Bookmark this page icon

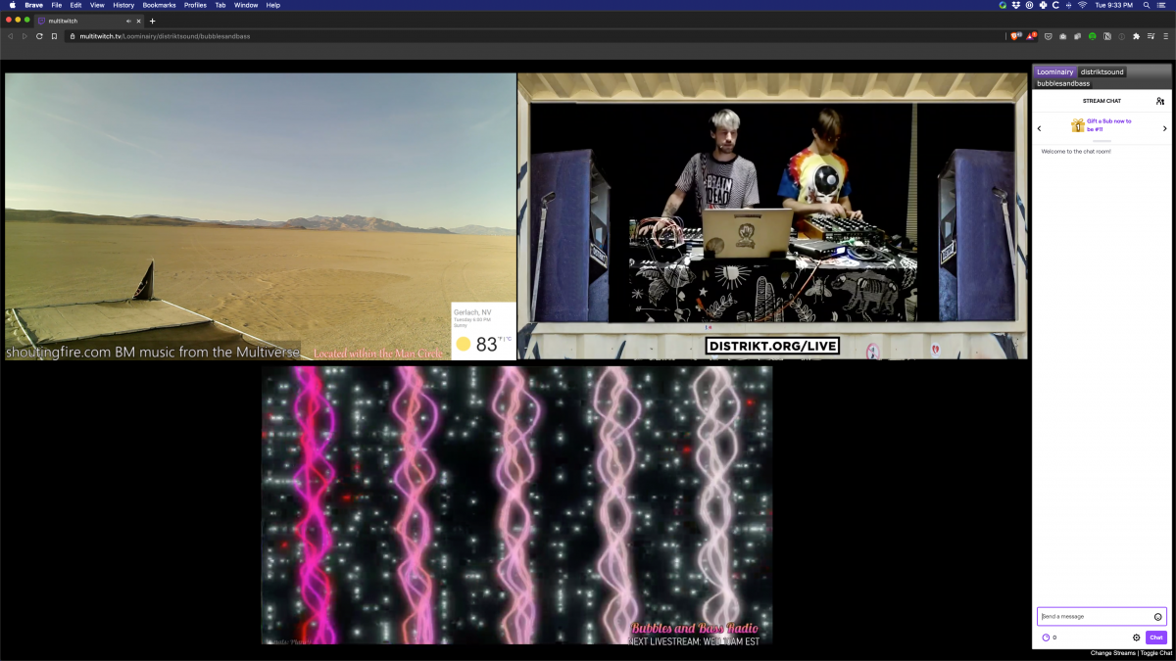pos(54,36)
